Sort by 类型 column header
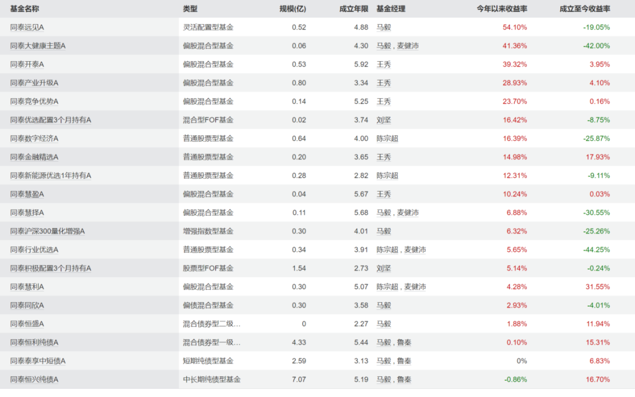This screenshot has height=397, width=635. pyautogui.click(x=190, y=9)
